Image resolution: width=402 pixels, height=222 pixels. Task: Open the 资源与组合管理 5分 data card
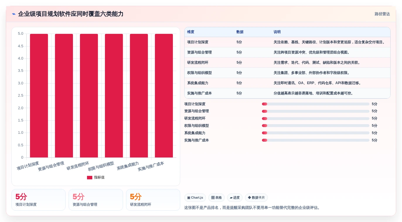tap(96, 200)
